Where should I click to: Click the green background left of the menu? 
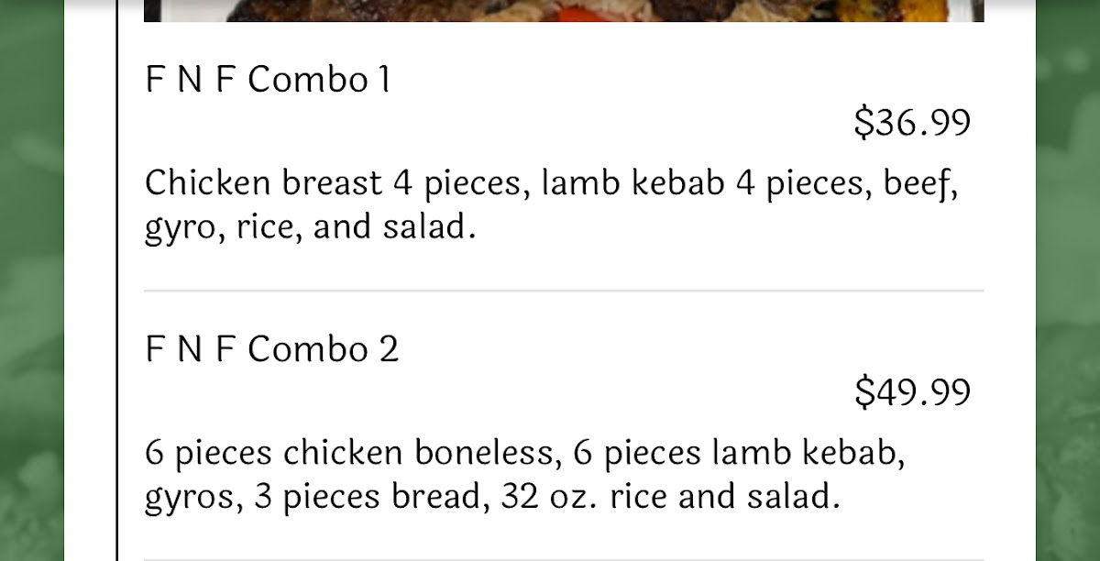(31, 275)
